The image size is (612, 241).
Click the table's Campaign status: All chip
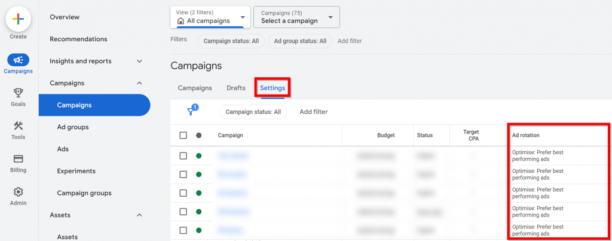tap(253, 112)
